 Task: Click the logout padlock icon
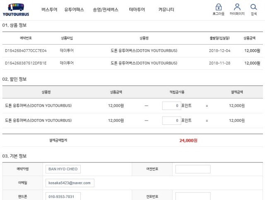coord(219,7)
